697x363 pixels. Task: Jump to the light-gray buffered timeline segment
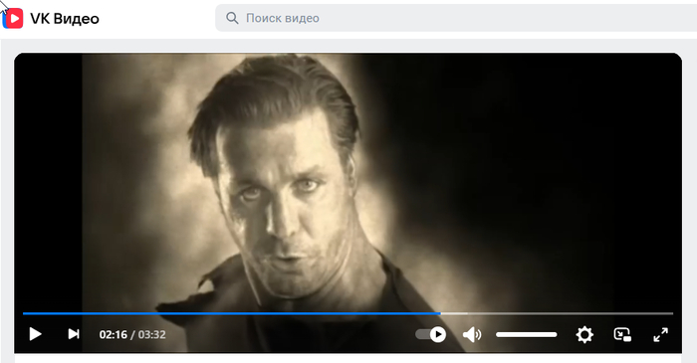click(x=454, y=313)
